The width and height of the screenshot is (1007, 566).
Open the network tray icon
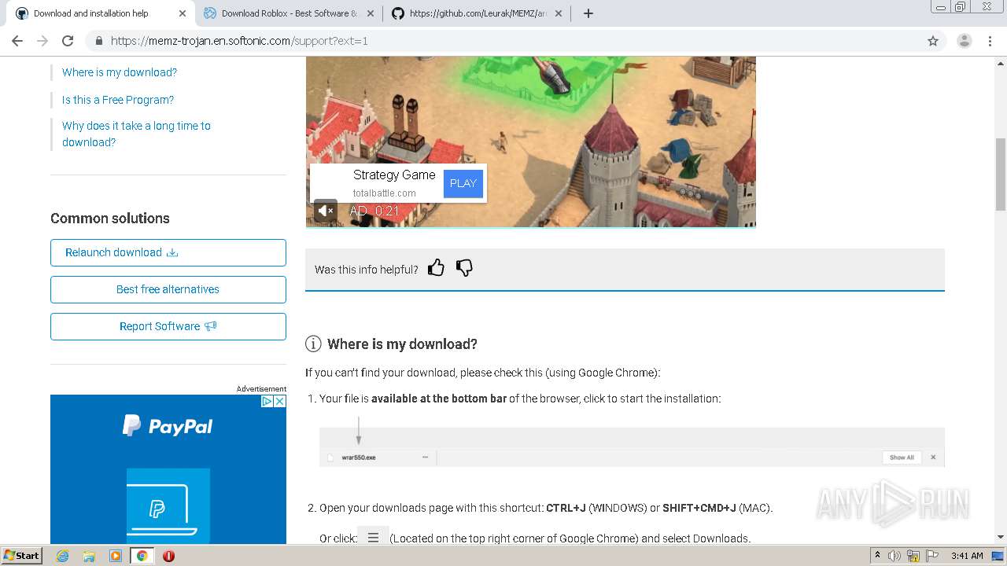[x=914, y=557]
